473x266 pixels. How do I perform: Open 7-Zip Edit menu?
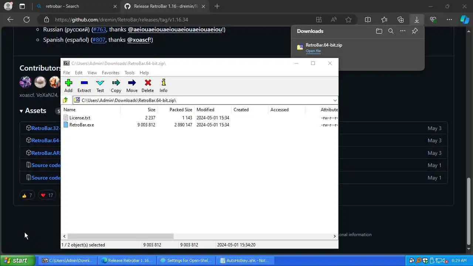coord(79,73)
